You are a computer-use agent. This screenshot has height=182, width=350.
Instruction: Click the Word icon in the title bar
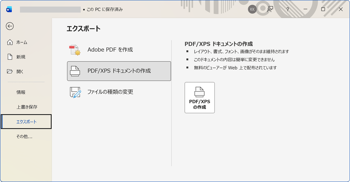pyautogui.click(x=8, y=9)
